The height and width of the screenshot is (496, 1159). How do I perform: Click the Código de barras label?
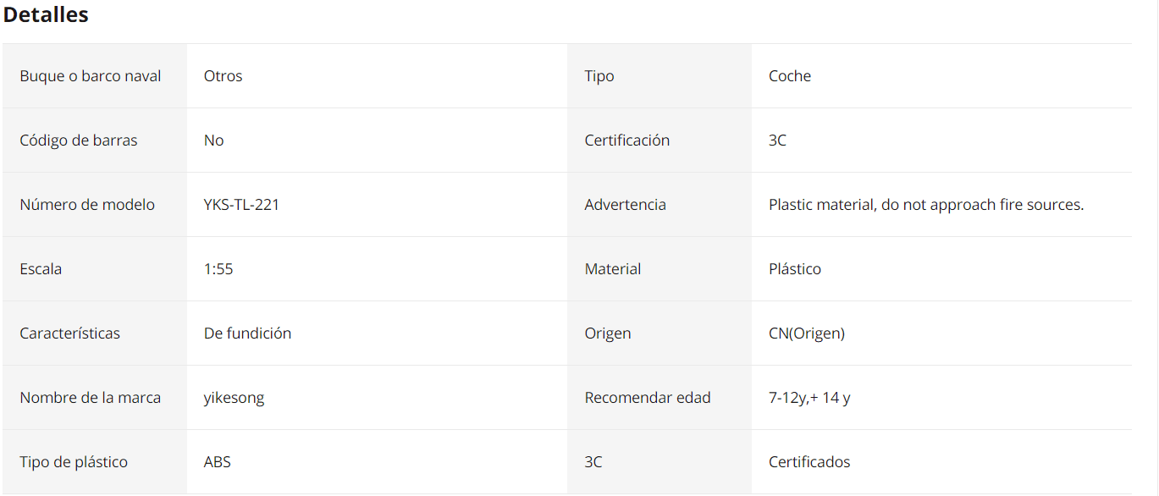[79, 141]
